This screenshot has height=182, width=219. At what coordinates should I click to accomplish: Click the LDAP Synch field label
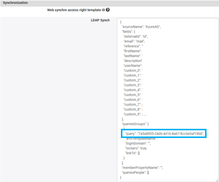pos(100,20)
